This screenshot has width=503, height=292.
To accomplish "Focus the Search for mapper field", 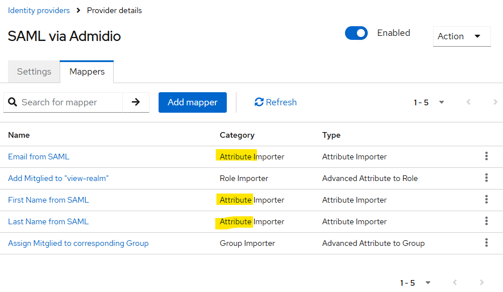I will tap(69, 102).
